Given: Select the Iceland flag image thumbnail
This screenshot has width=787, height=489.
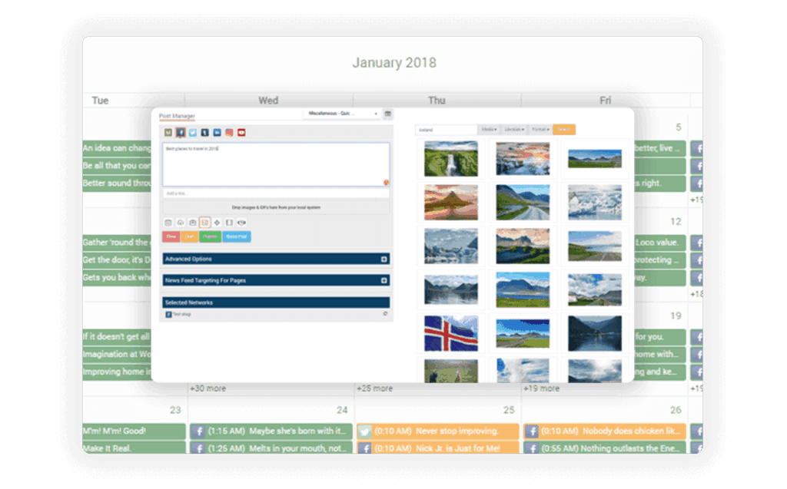Looking at the screenshot, I should [x=450, y=332].
